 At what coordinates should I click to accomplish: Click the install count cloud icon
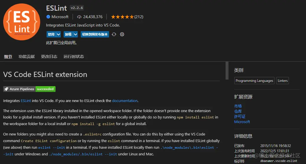tap(79, 17)
